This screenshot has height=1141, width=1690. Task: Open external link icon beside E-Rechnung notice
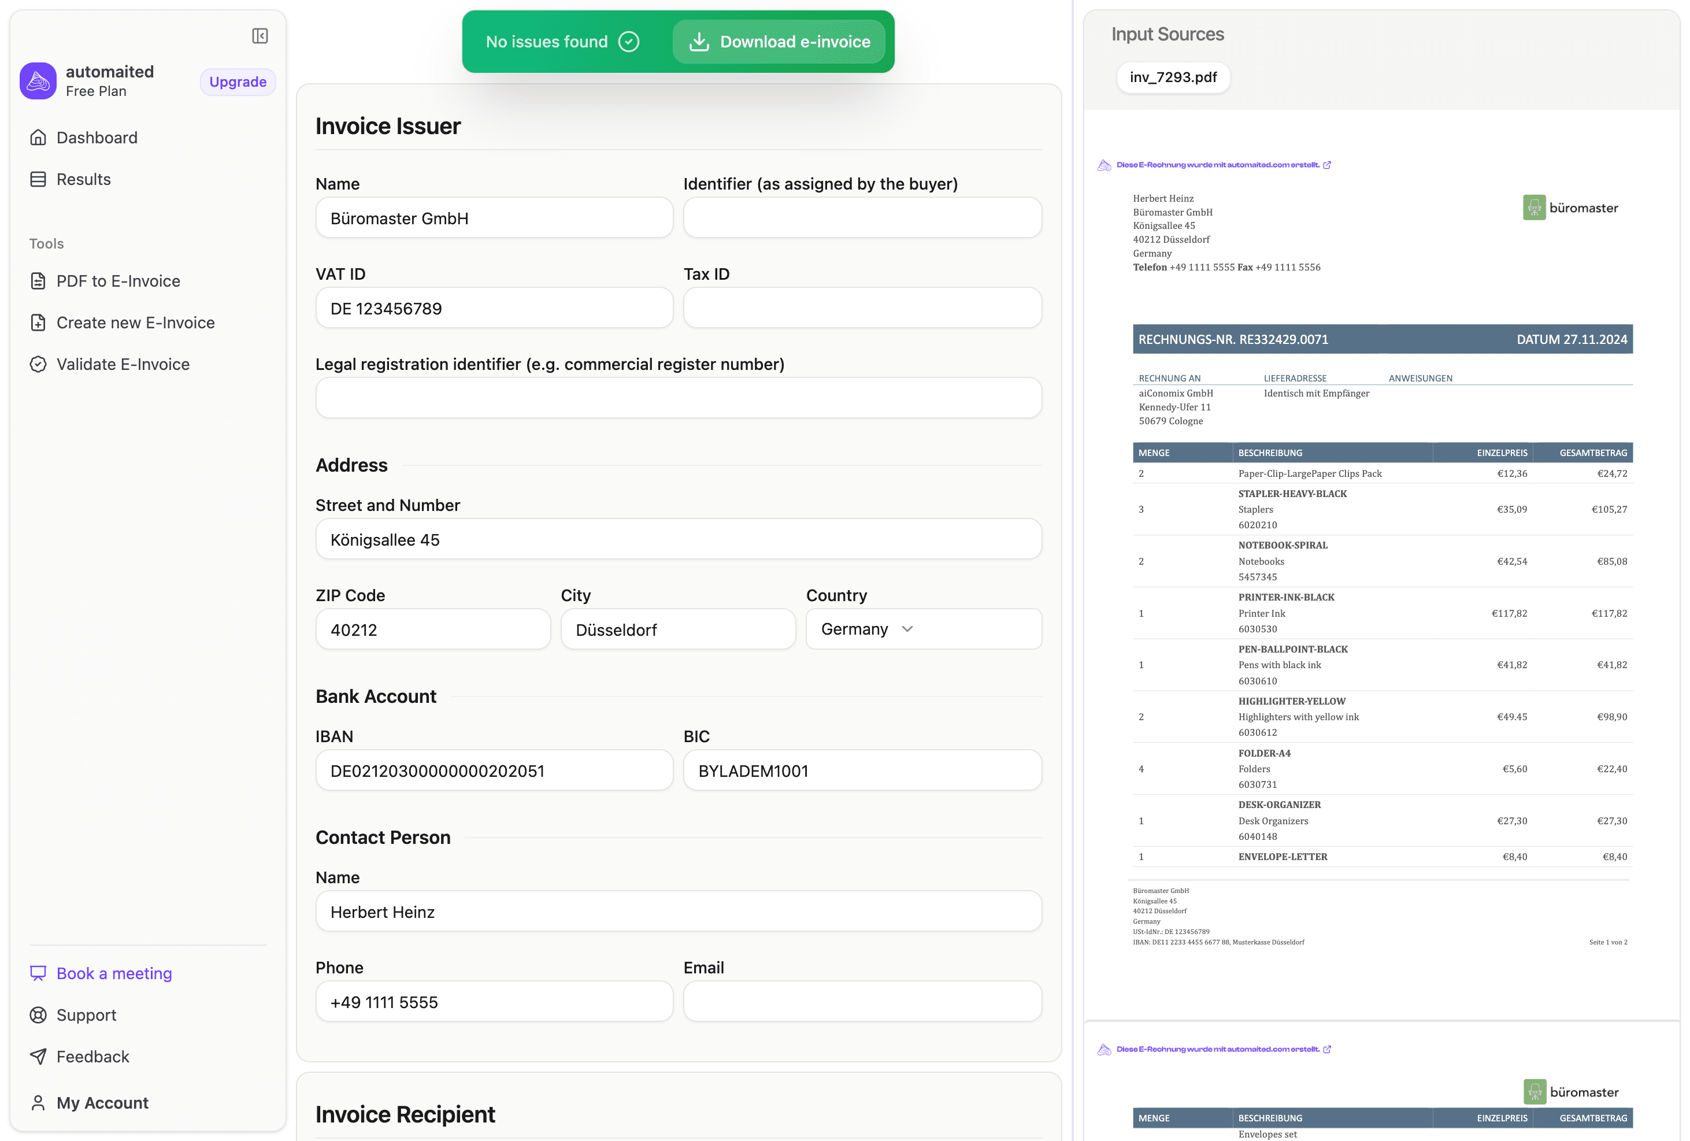[x=1327, y=165]
